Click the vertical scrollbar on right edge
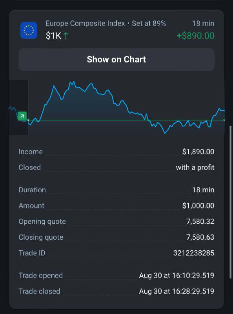 point(230,202)
